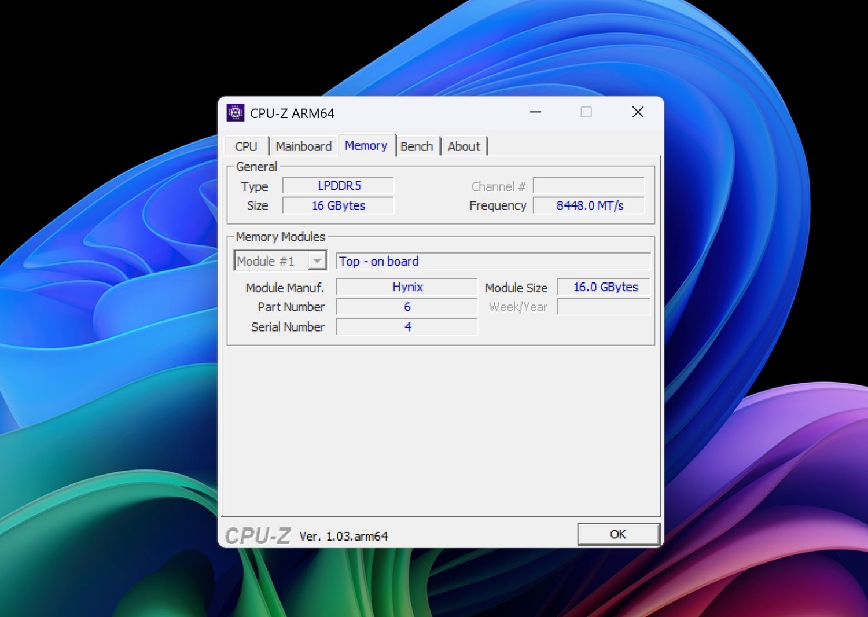Select the Memory tab
The image size is (868, 617).
point(366,145)
